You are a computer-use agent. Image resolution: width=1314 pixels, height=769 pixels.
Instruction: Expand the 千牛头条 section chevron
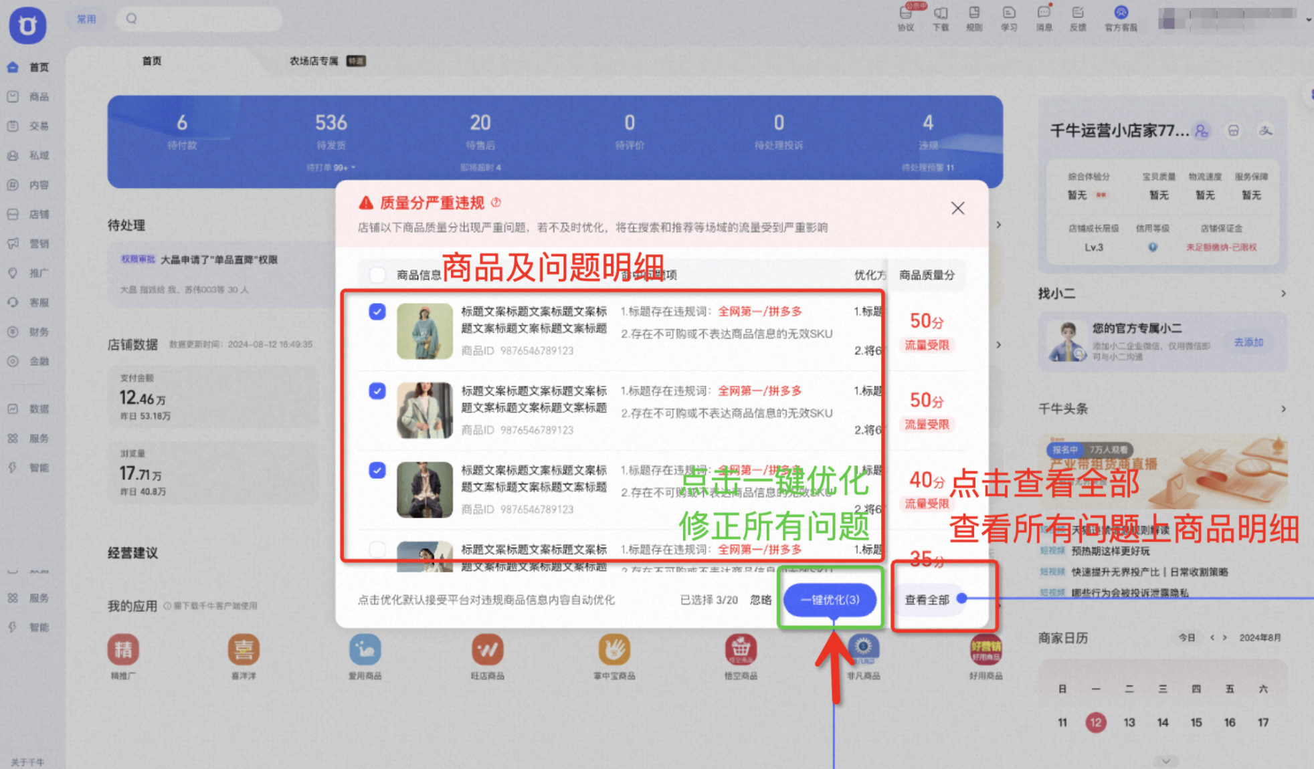1283,409
